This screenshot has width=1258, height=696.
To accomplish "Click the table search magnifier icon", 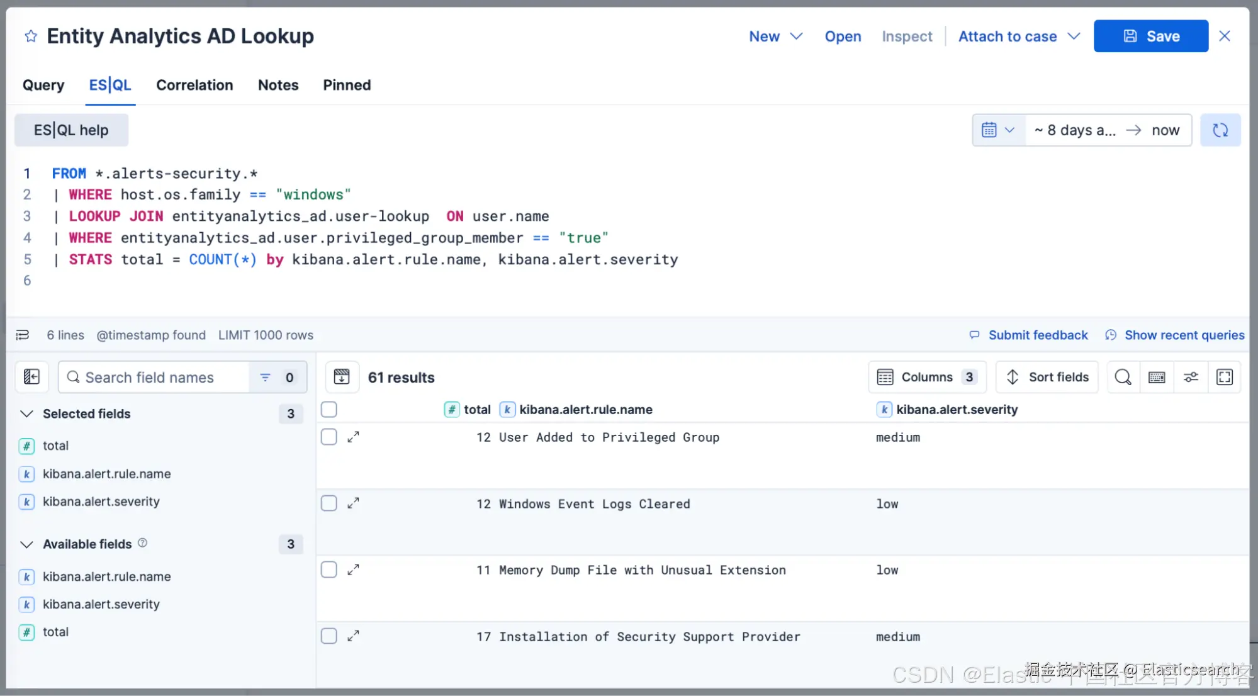I will (1123, 377).
